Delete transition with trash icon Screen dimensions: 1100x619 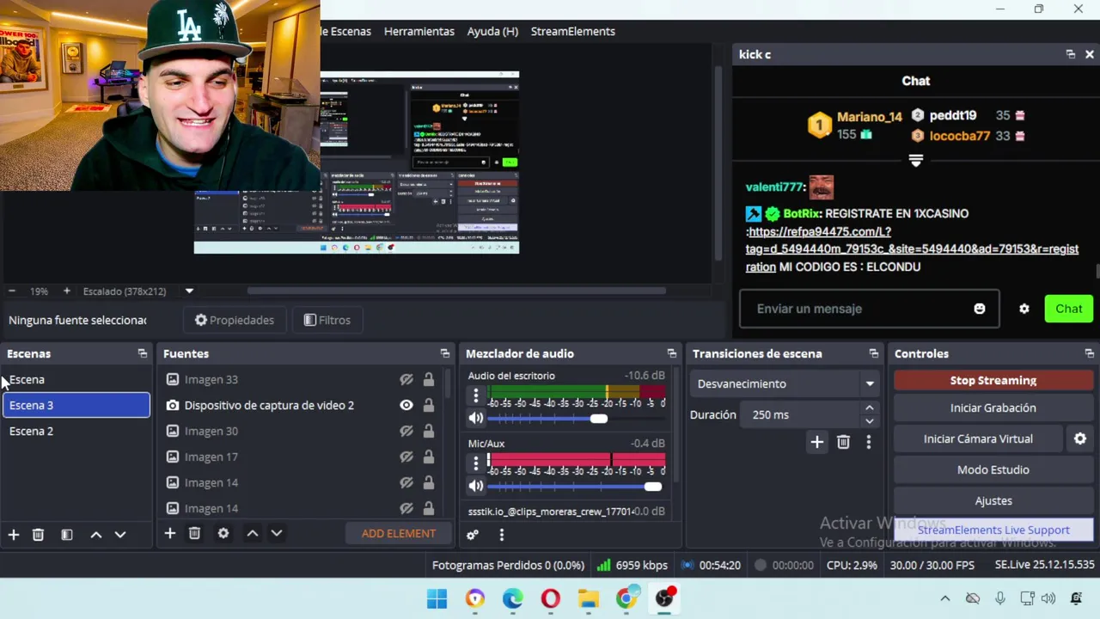[x=843, y=442]
